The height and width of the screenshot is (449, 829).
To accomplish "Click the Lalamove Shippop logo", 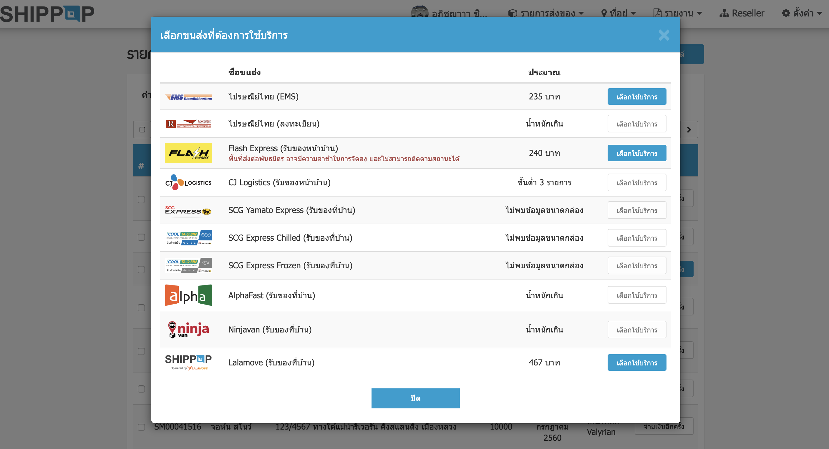I will tap(188, 362).
